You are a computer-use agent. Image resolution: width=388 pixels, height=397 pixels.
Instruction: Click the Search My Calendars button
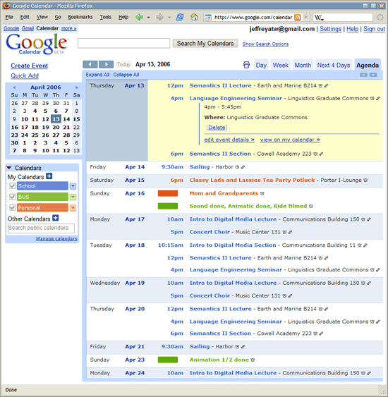tap(205, 44)
